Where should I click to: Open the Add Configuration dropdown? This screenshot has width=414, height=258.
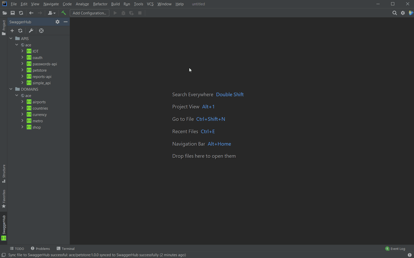pyautogui.click(x=89, y=13)
